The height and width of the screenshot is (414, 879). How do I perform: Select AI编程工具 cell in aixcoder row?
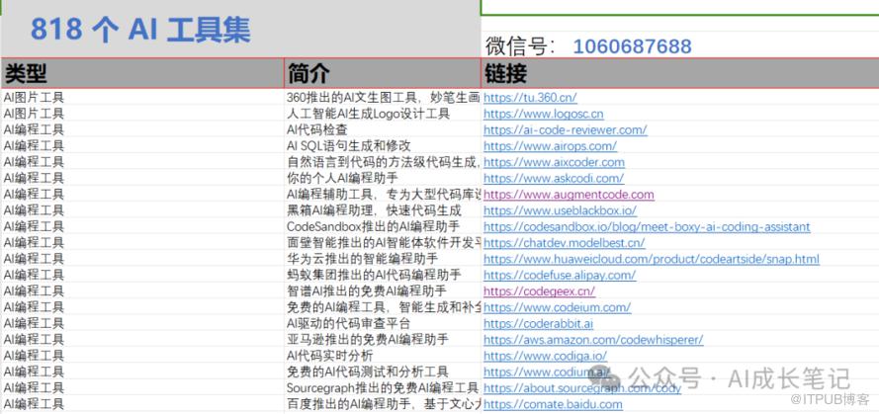pos(142,162)
